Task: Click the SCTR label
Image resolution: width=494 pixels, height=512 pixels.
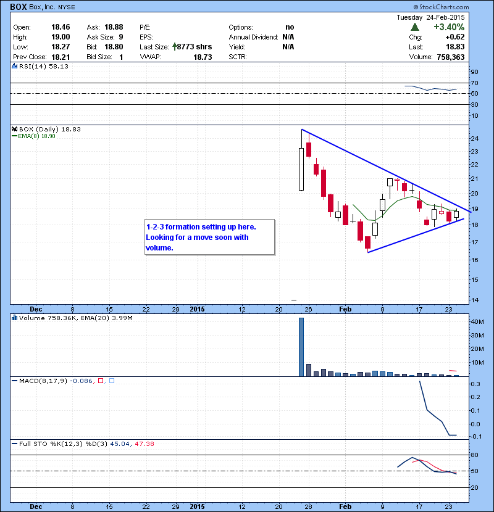Action: 238,57
